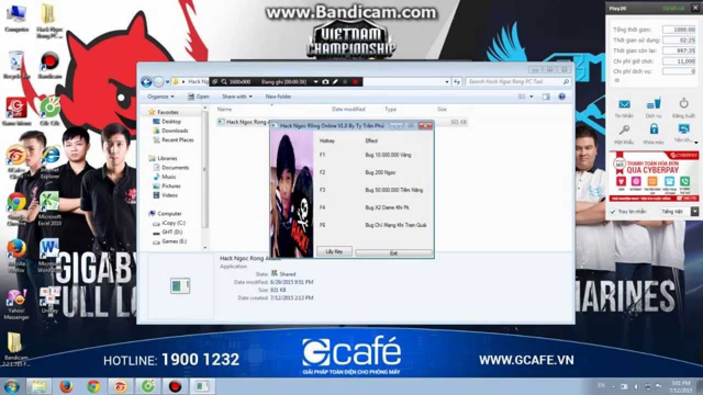This screenshot has height=395, width=703.
Task: Click the CyberPay advertisement banner
Action: click(x=654, y=177)
